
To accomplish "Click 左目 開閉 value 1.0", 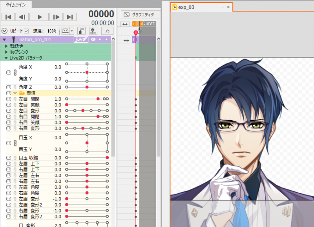I will (x=58, y=99).
